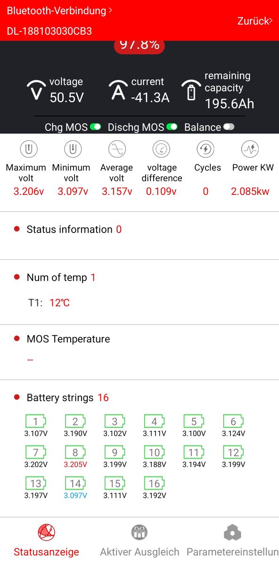Tap the Cycles icon
This screenshot has height=565, width=279.
[205, 150]
